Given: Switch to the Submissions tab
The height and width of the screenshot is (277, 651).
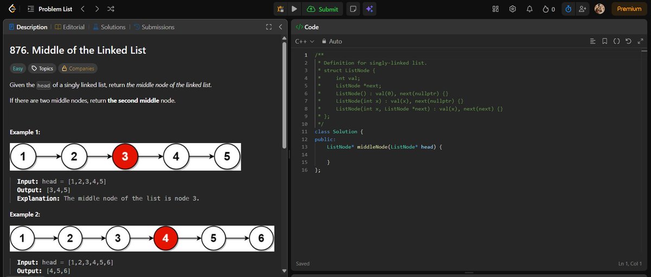Looking at the screenshot, I should 154,27.
